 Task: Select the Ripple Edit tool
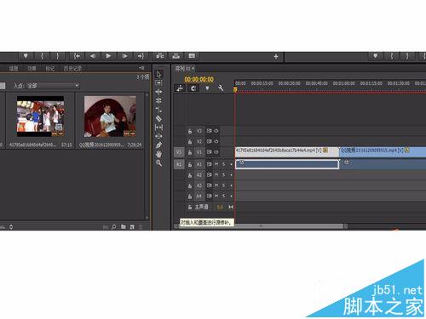coord(158,92)
